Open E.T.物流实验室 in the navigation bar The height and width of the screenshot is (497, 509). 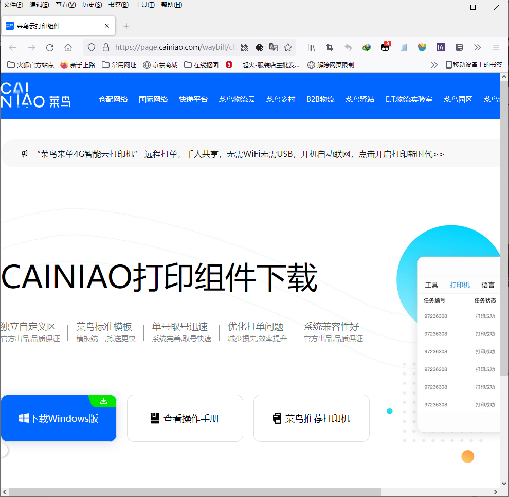[x=409, y=99]
